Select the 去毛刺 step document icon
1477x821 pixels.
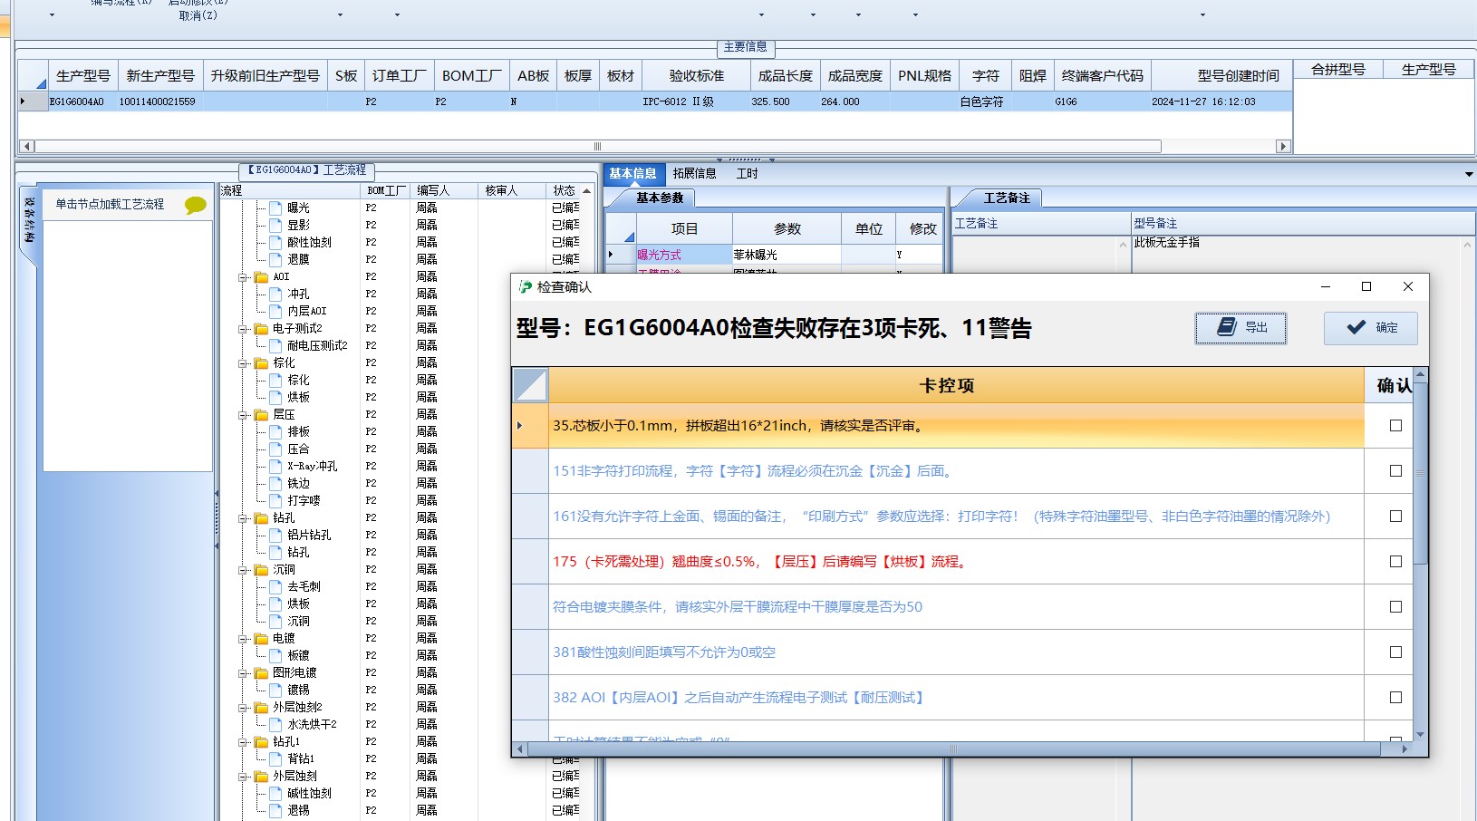(276, 587)
